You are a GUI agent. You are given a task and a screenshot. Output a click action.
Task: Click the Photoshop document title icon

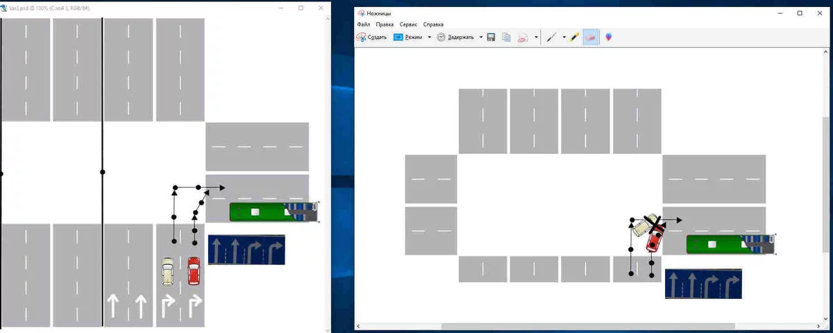5,8
